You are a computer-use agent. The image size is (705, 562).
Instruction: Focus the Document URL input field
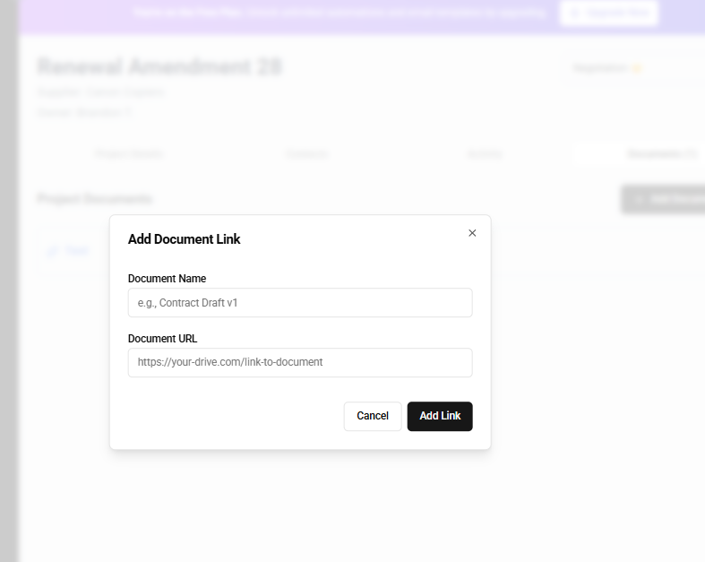point(299,362)
